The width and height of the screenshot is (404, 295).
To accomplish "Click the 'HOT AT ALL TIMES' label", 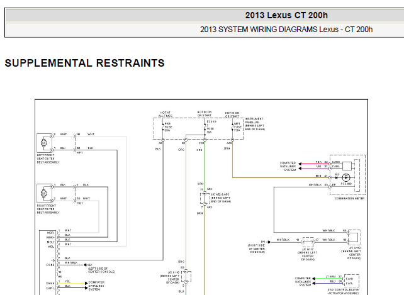I will [166, 114].
